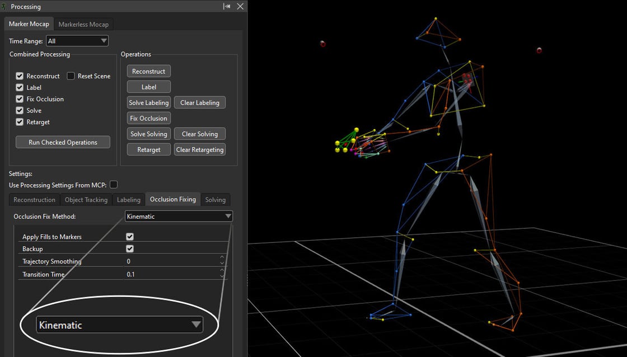Click the 'Combined Processing' group label

coord(40,54)
